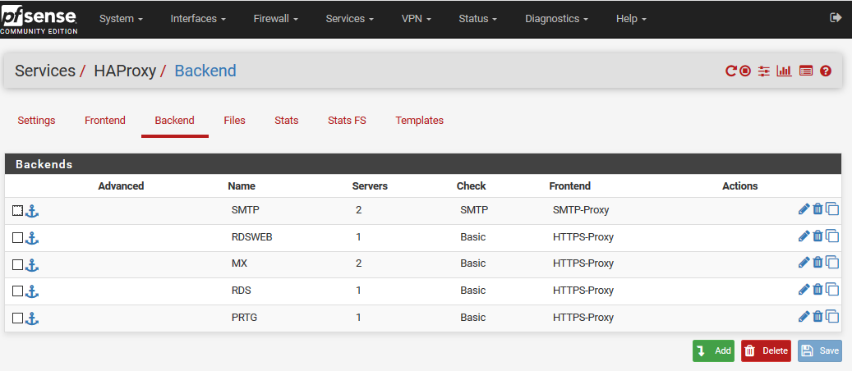The height and width of the screenshot is (371, 852).
Task: Click the anchor icon of RDS row
Action: click(32, 291)
